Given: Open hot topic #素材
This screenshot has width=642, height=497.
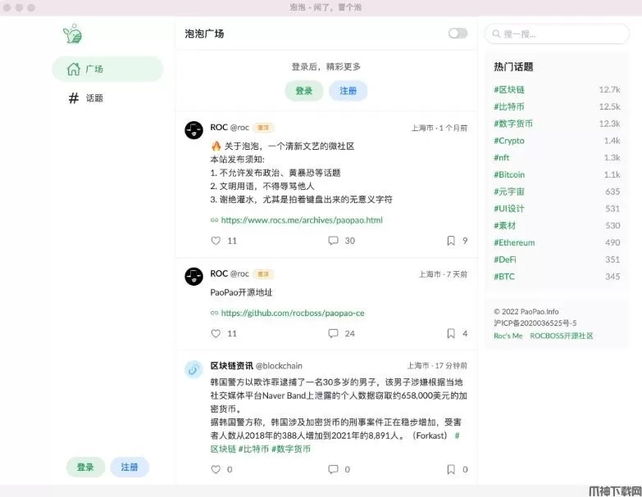Looking at the screenshot, I should [x=505, y=225].
